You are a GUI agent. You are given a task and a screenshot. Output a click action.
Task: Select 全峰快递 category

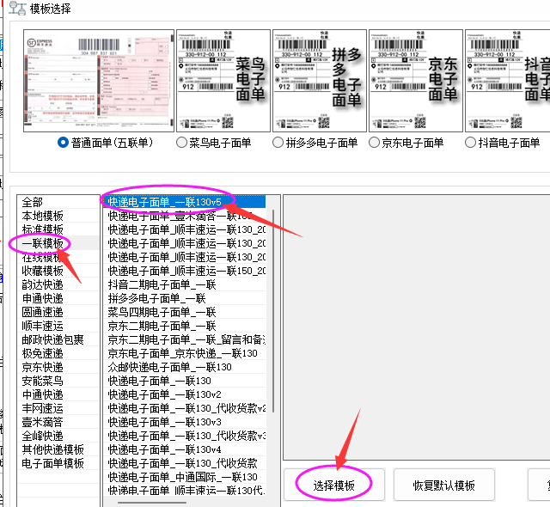58,436
